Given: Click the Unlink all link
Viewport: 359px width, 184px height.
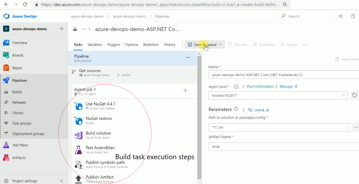Looking at the screenshot, I should pos(261,110).
